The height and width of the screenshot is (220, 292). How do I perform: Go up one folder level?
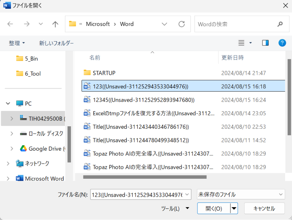pos(55,24)
